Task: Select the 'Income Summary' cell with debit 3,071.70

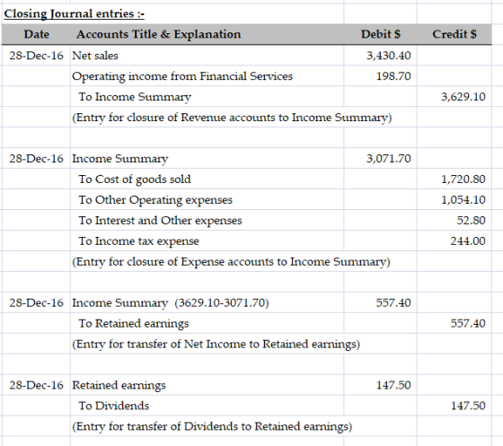Action: click(x=120, y=159)
